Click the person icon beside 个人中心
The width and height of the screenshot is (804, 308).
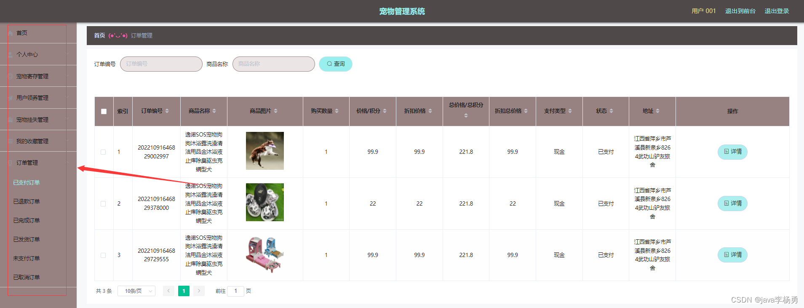pyautogui.click(x=11, y=54)
